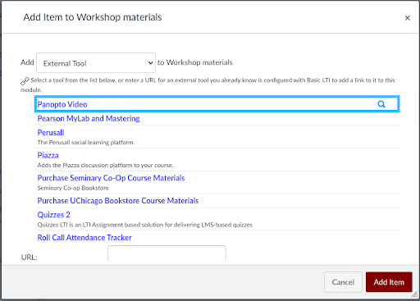This screenshot has width=420, height=301.
Task: Choose Pearson MyLab and Mastering
Action: [x=89, y=118]
